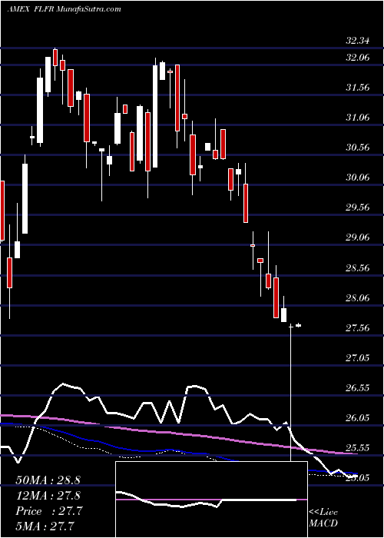Click the 50MA : 28.8 readout
The image size is (384, 538).
click(x=48, y=480)
